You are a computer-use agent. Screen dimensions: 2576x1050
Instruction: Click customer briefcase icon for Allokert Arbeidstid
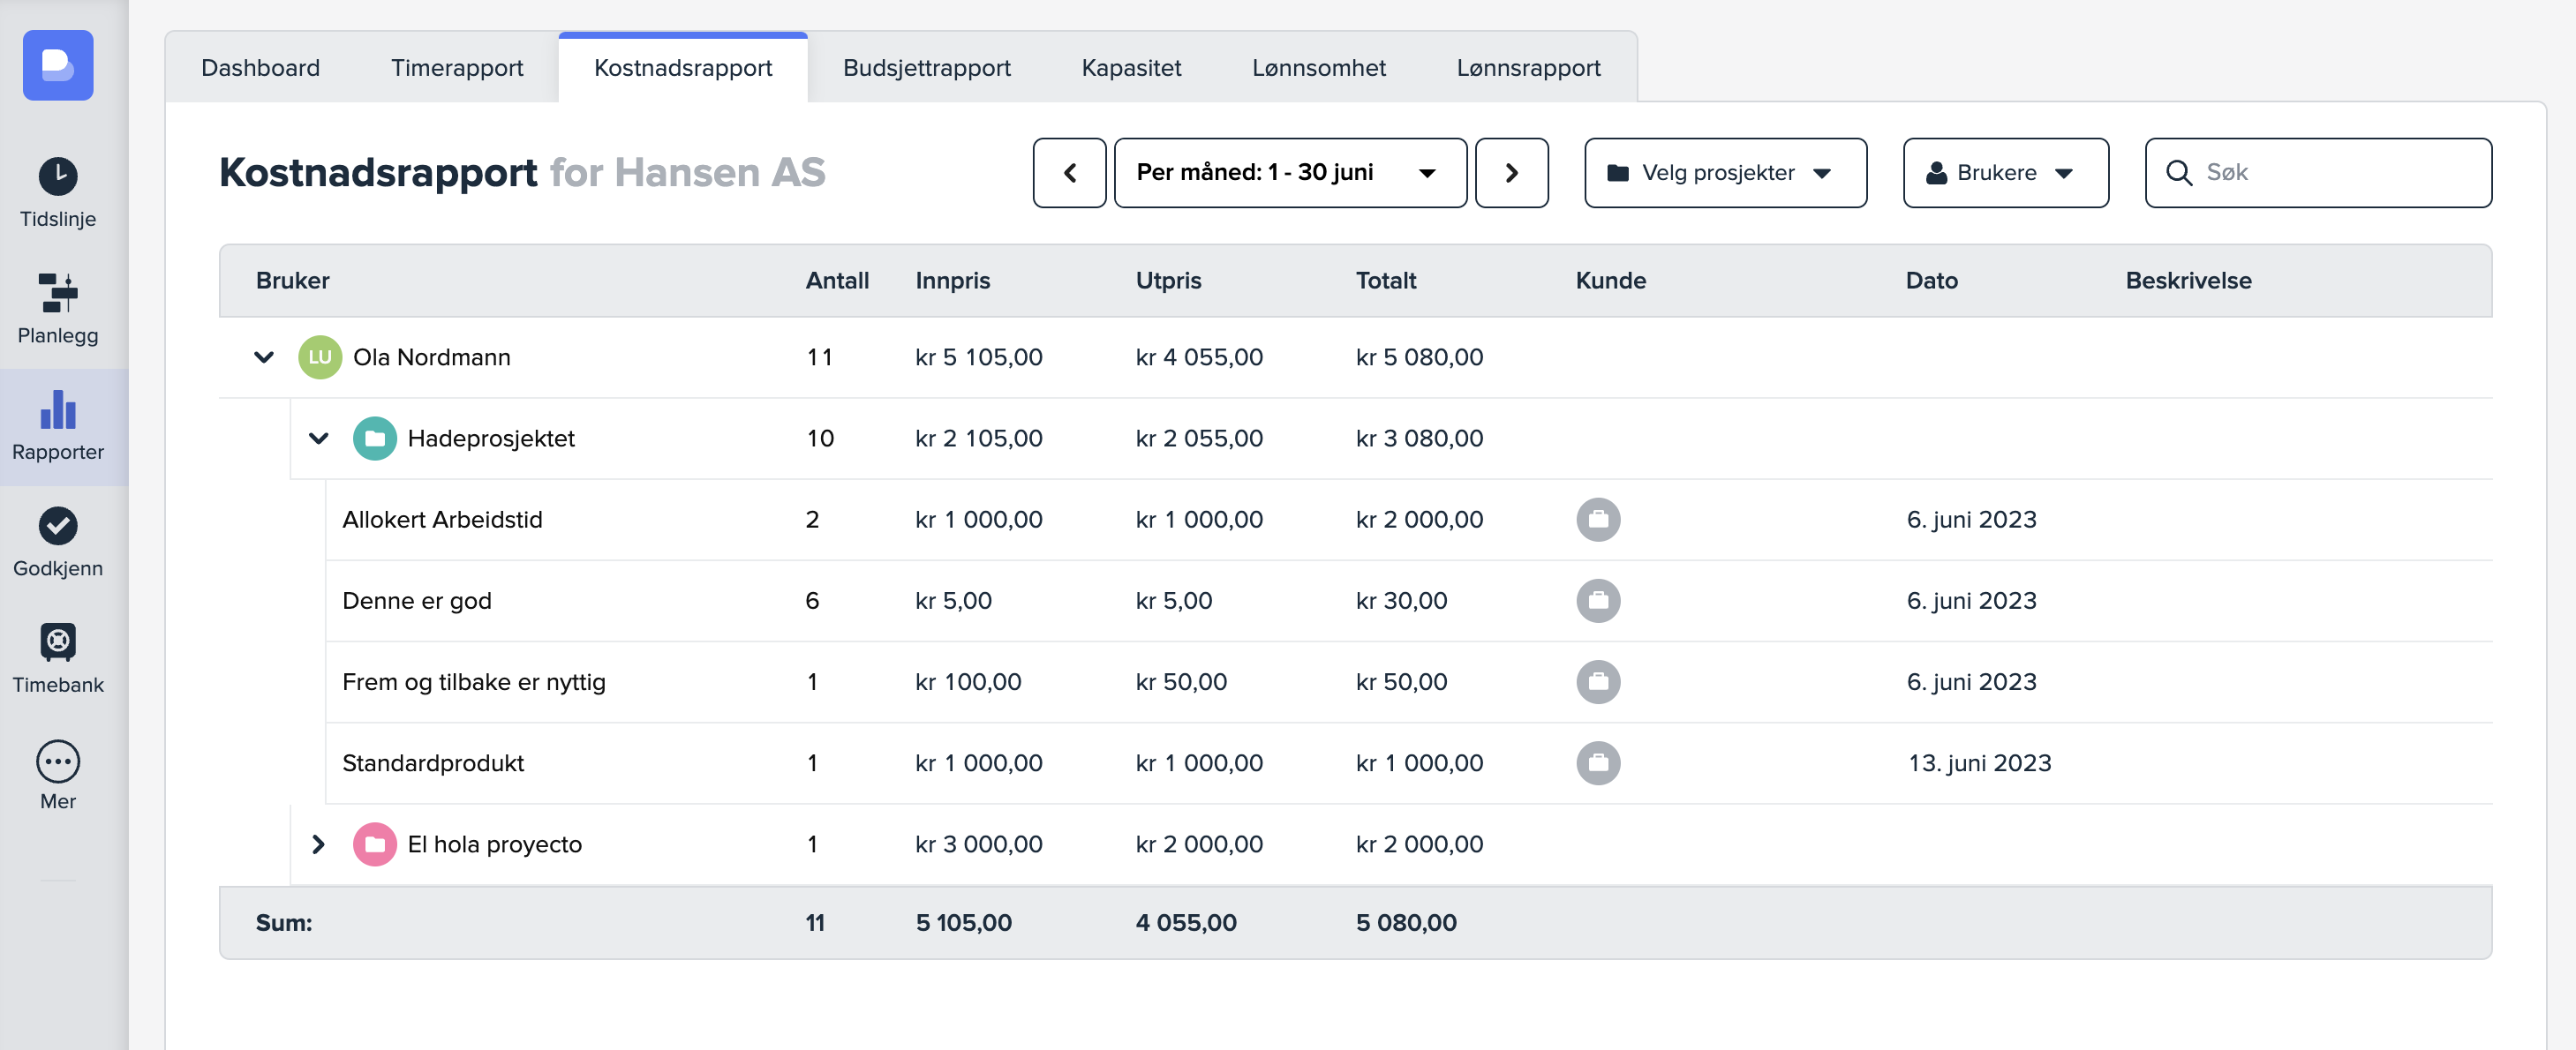click(x=1598, y=520)
